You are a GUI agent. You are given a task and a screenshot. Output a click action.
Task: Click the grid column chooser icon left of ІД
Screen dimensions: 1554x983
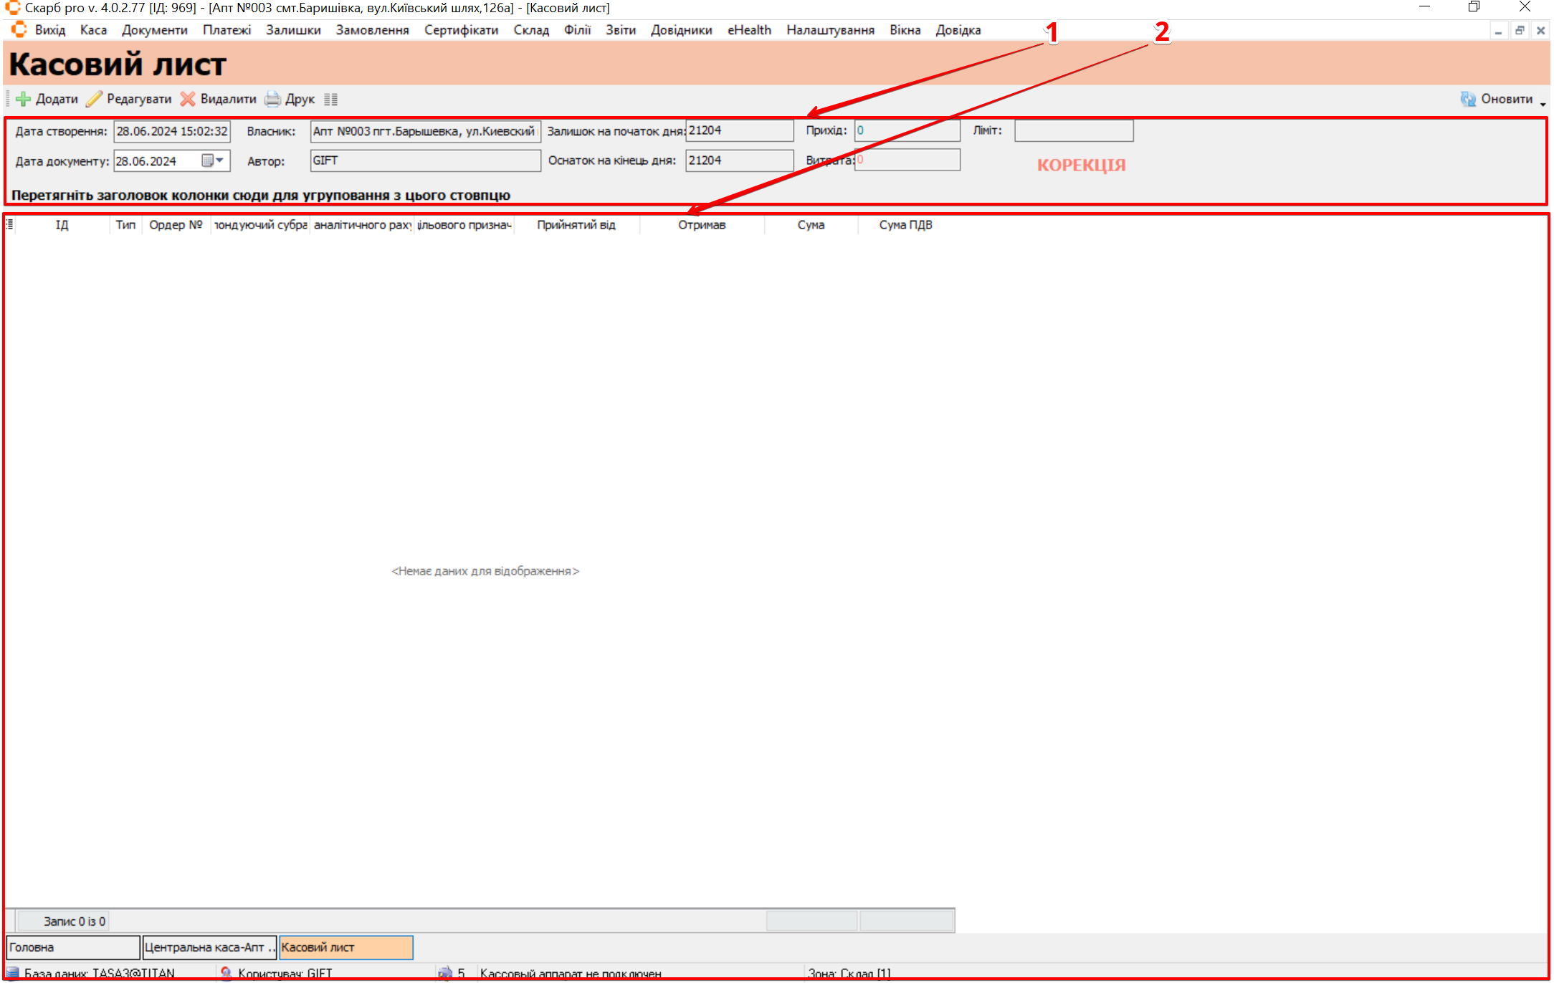[x=9, y=225]
